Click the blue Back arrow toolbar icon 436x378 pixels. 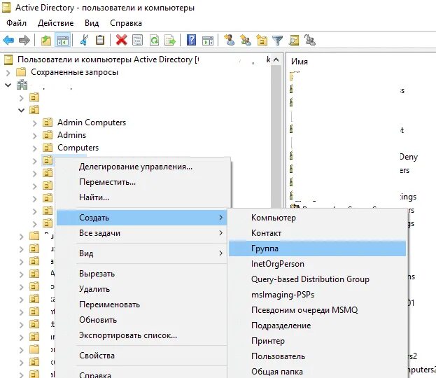coord(8,41)
